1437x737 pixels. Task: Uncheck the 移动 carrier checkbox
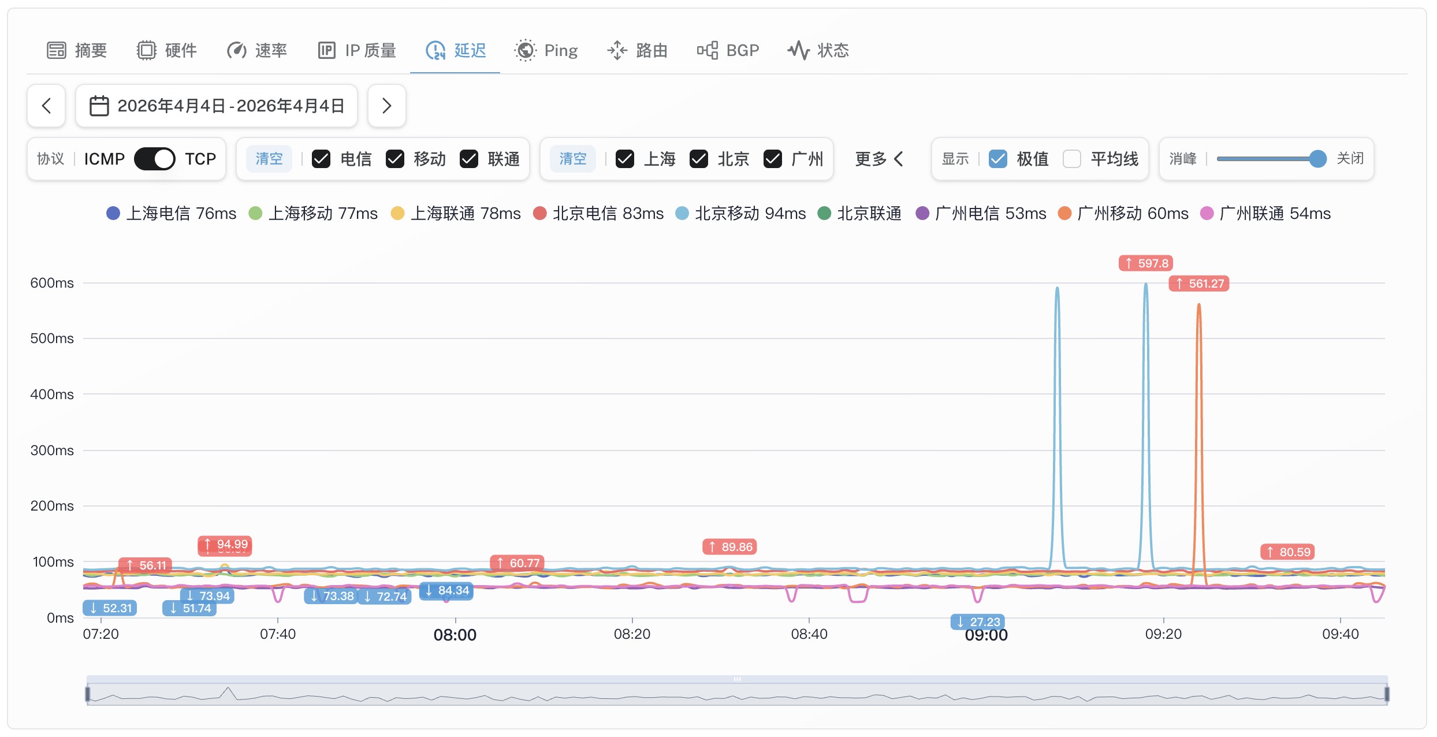(395, 159)
